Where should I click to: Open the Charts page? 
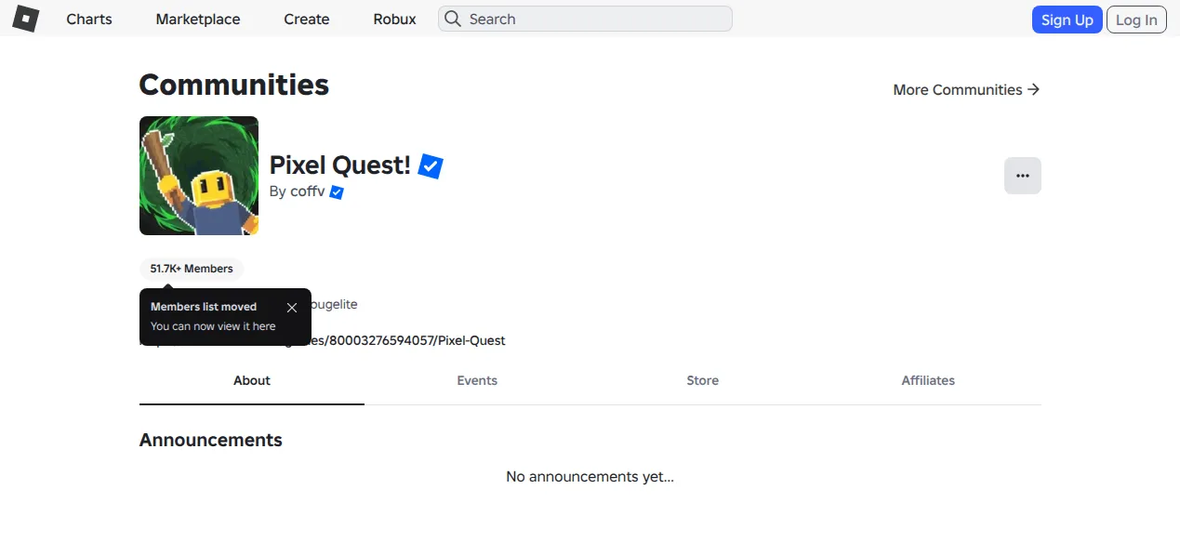point(89,19)
